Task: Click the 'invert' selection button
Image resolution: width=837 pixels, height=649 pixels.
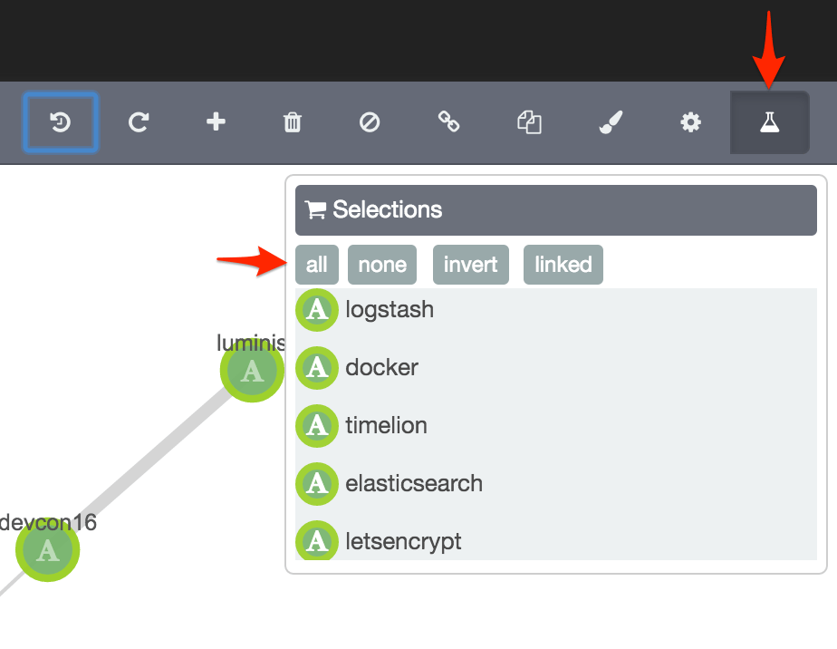Action: [x=470, y=264]
